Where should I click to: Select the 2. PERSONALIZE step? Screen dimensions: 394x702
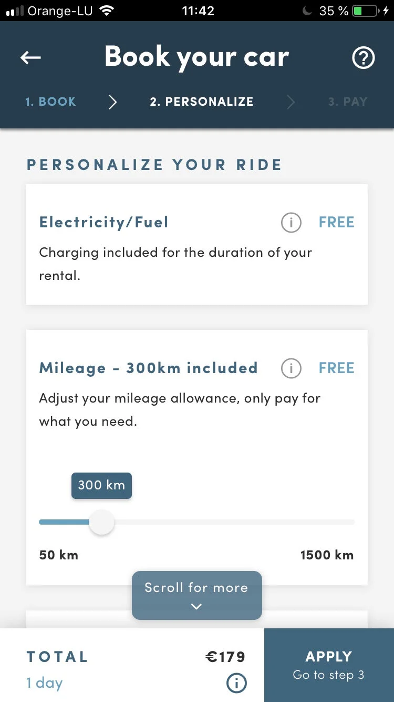coord(202,102)
